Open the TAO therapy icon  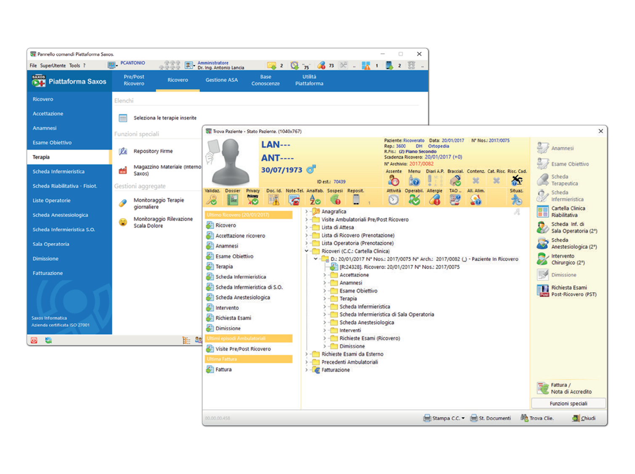tap(455, 200)
